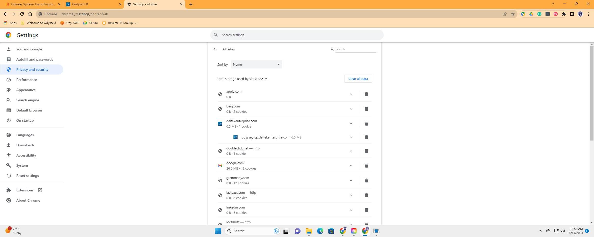Open Chrome three-dot menu
This screenshot has width=594, height=237.
click(588, 14)
